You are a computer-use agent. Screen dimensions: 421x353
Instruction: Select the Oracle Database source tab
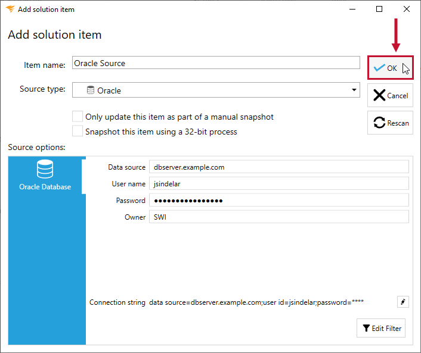45,175
